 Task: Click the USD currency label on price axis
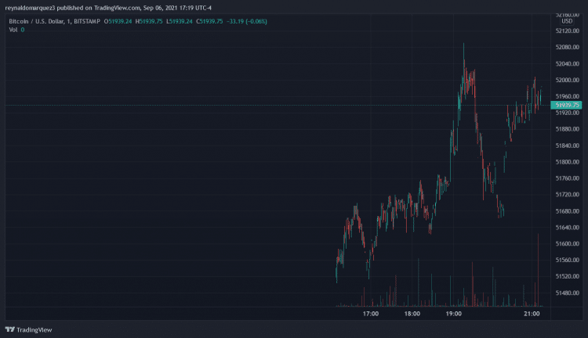tap(566, 21)
